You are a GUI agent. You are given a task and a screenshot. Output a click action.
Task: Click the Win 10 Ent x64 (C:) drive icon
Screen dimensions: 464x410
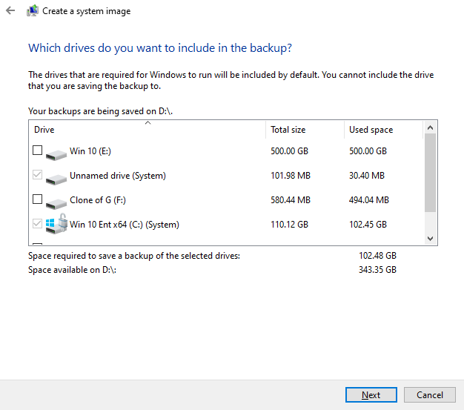(56, 225)
